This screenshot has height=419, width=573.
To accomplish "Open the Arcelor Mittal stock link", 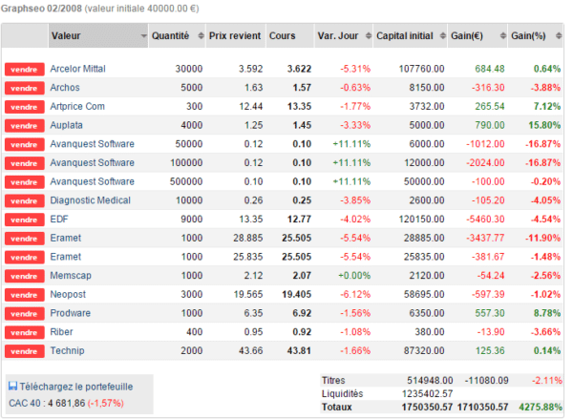I will (78, 69).
